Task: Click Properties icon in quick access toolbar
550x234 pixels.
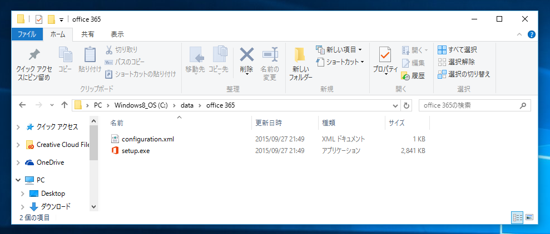Action: pyautogui.click(x=38, y=19)
